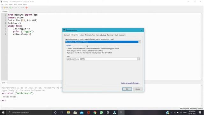Create a new file with toolbar icon
The width and height of the screenshot is (204, 115).
point(2,8)
